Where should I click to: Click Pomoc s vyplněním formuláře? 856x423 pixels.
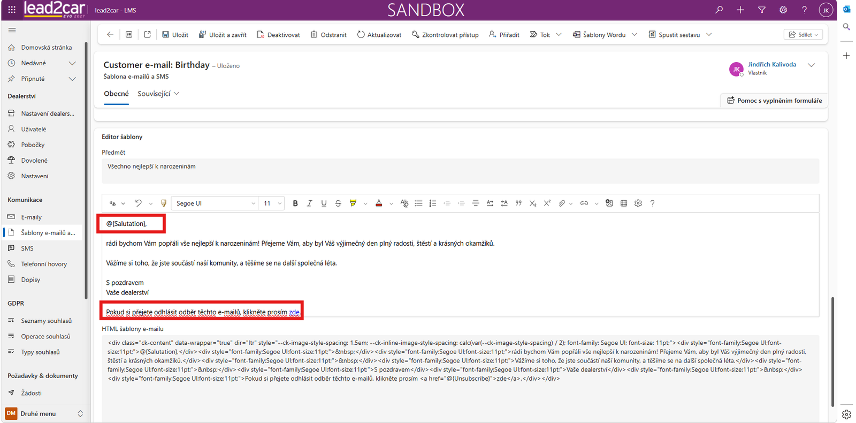(x=774, y=101)
